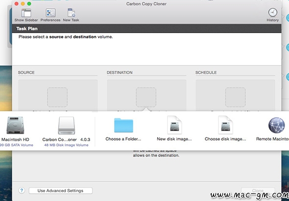The height and width of the screenshot is (201, 289).
Task: Open the History clock icon
Action: (x=273, y=13)
